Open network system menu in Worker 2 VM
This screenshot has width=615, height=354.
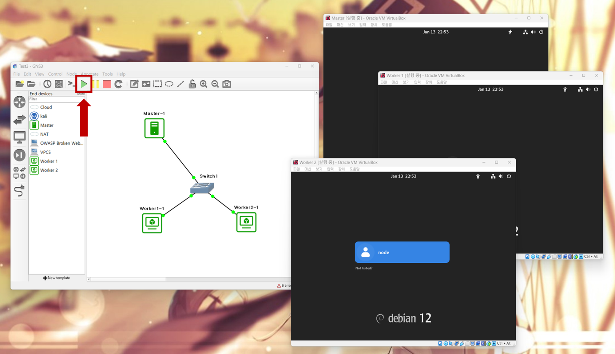pos(493,176)
